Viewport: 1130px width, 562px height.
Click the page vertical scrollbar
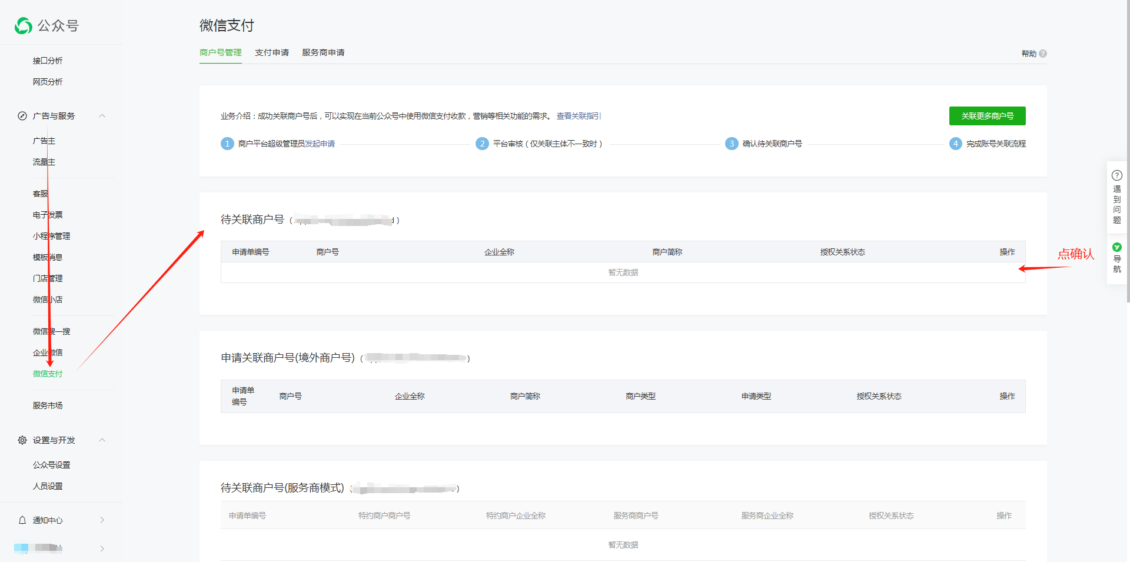pos(1127,151)
